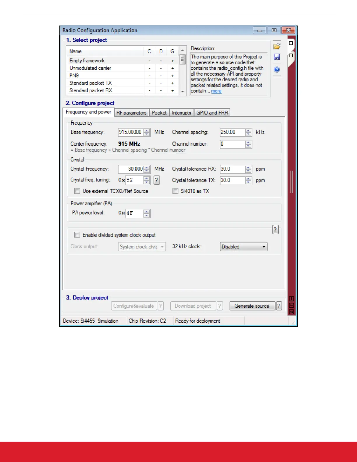This screenshot has width=357, height=462.
Task: Follow the more link in Description
Action: 216,91
